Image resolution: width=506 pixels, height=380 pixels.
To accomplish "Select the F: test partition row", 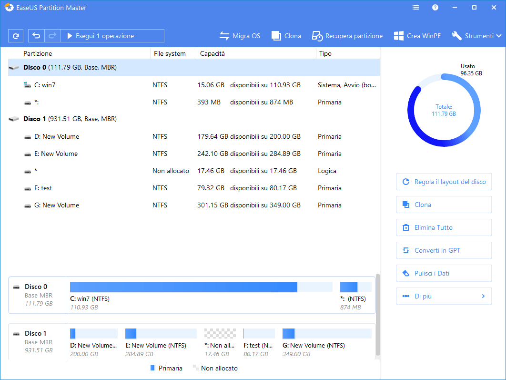I will (x=193, y=187).
